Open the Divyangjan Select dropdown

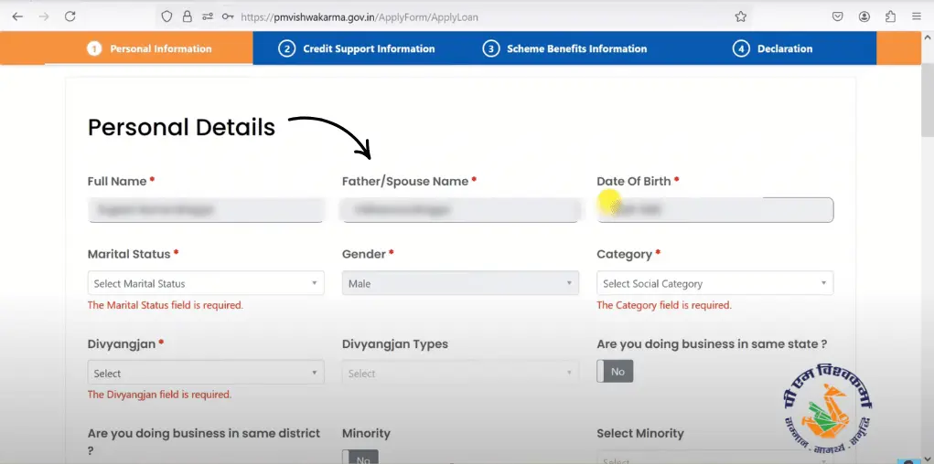click(x=206, y=373)
